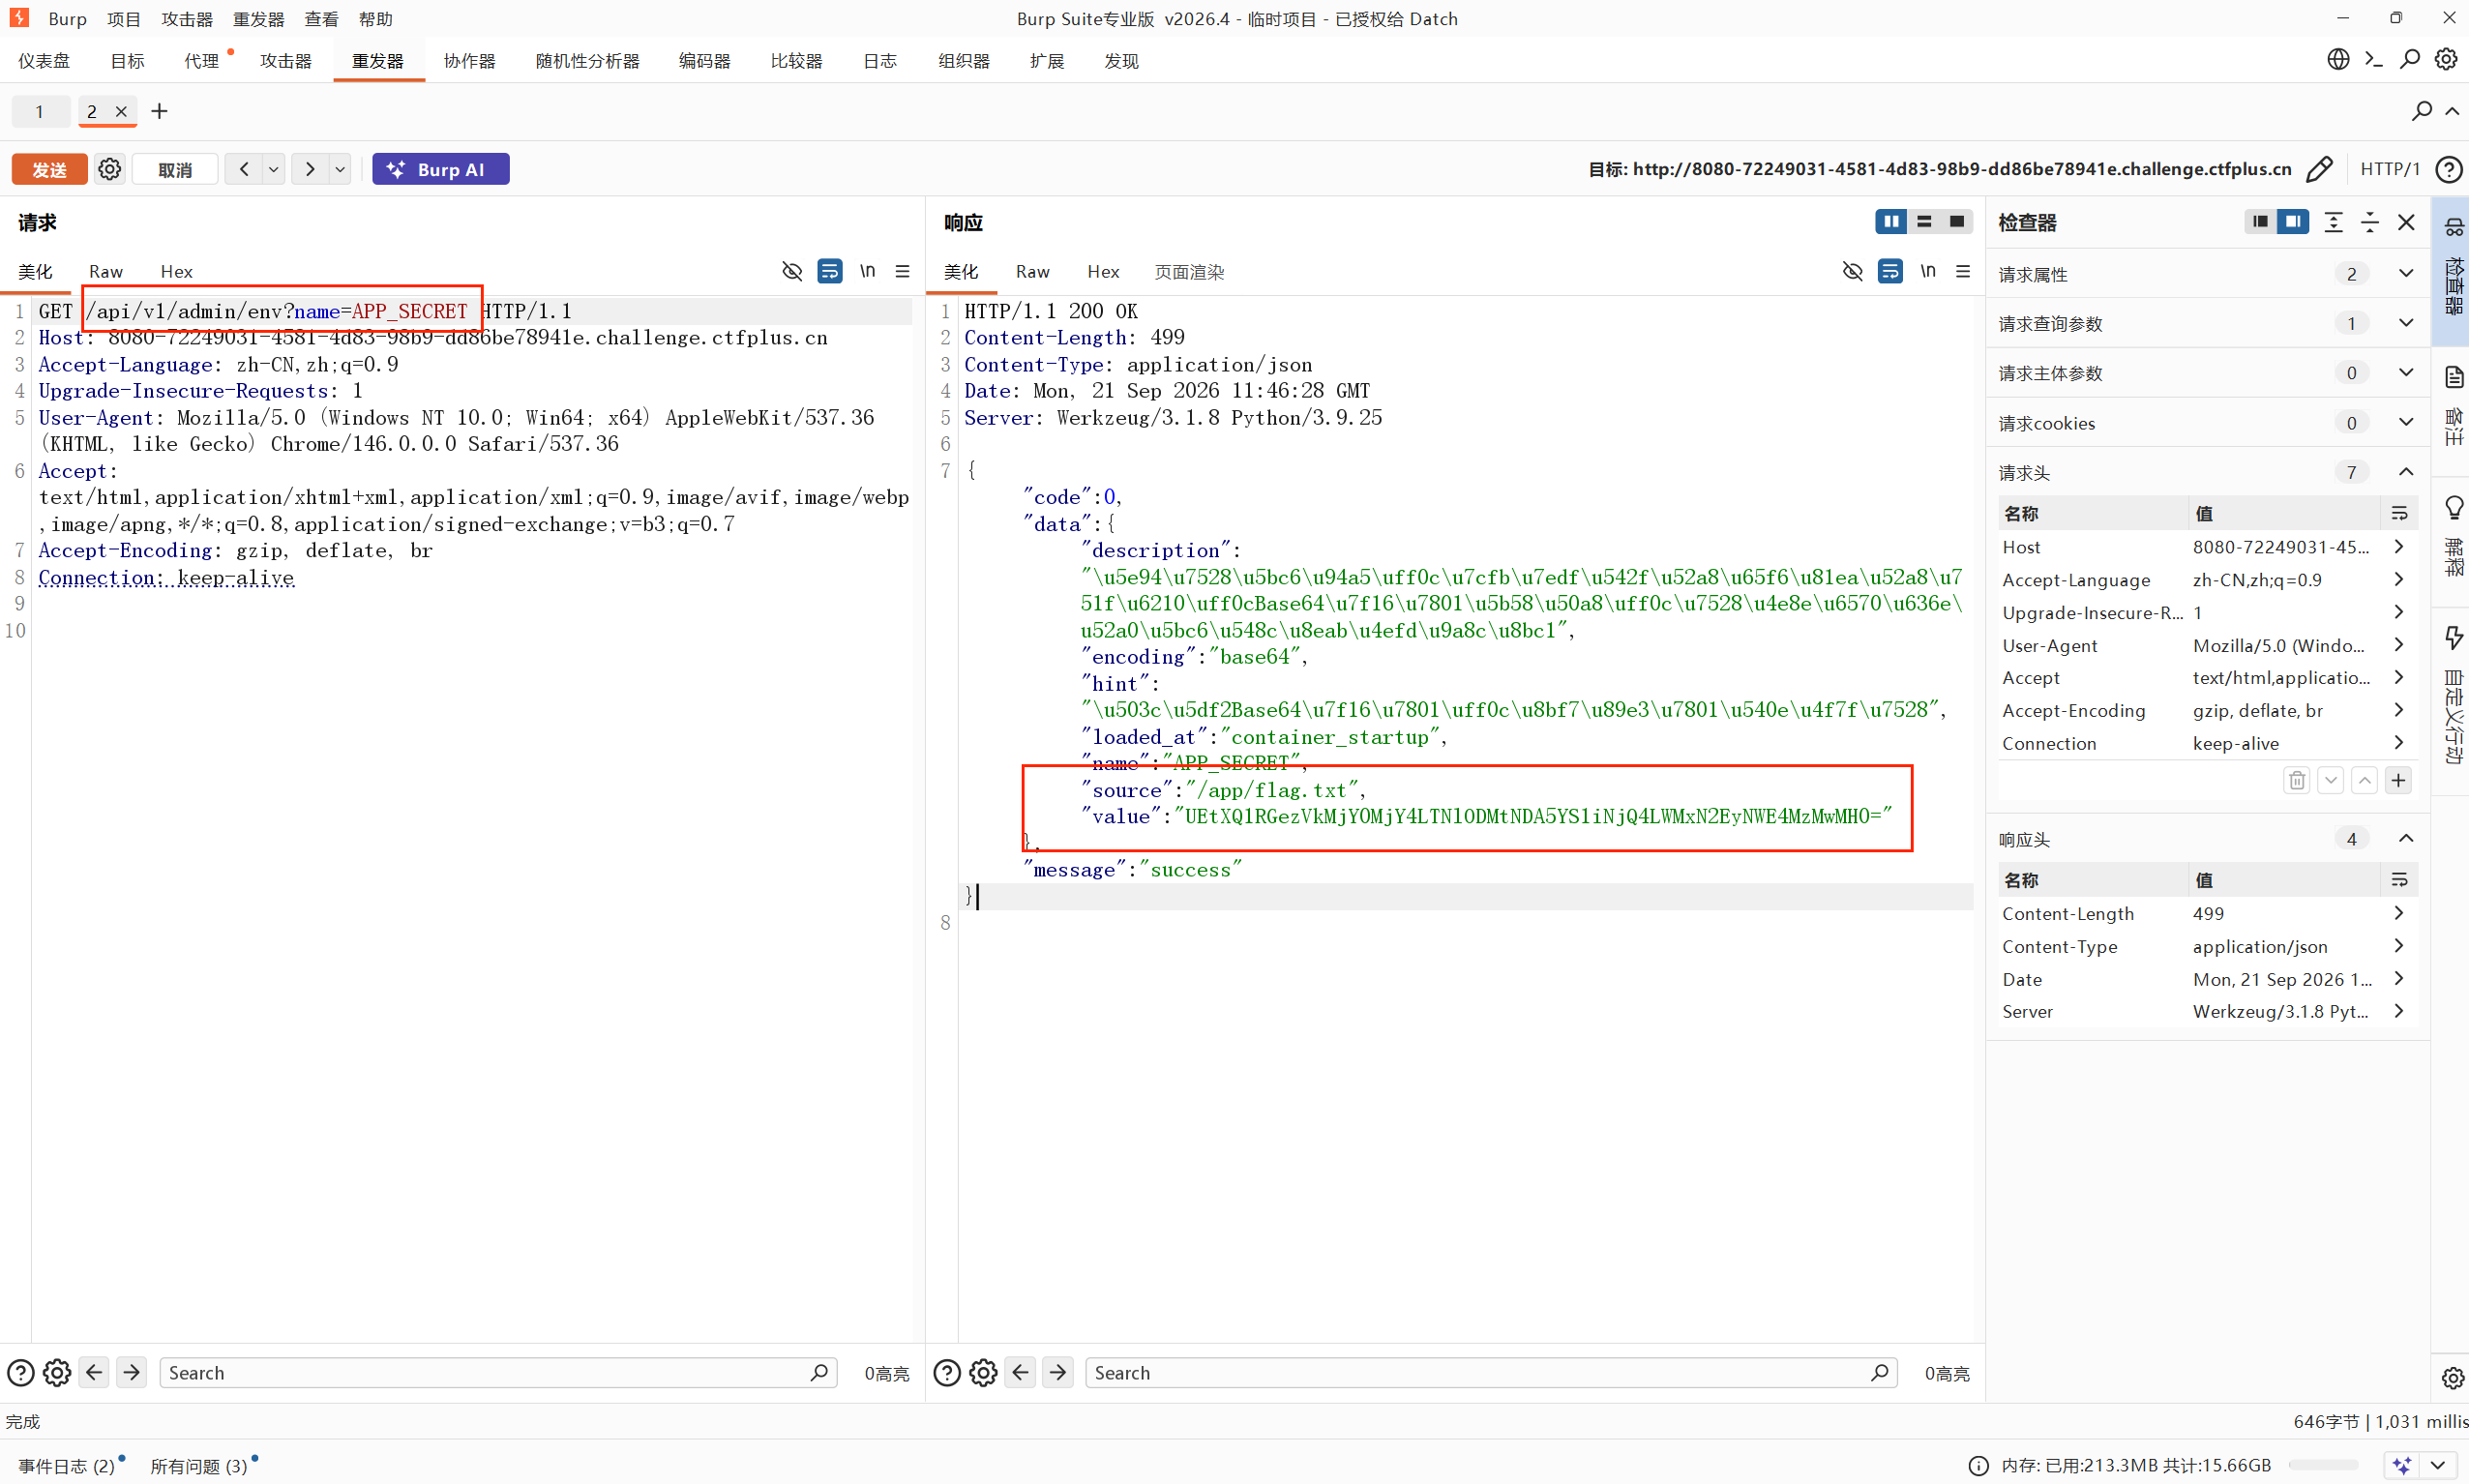Viewport: 2469px width, 1484px height.
Task: Go to the next request in history
Action: (x=310, y=169)
